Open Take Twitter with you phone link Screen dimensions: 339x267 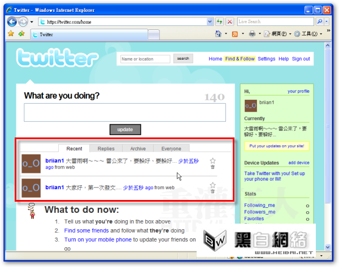[x=275, y=176]
